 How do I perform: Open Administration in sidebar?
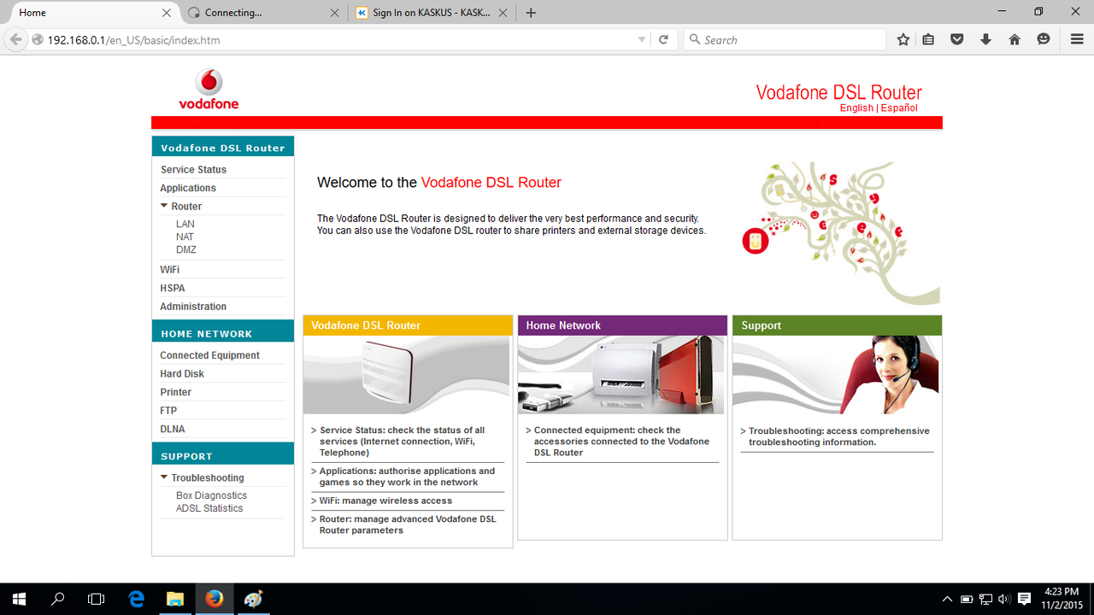(193, 306)
